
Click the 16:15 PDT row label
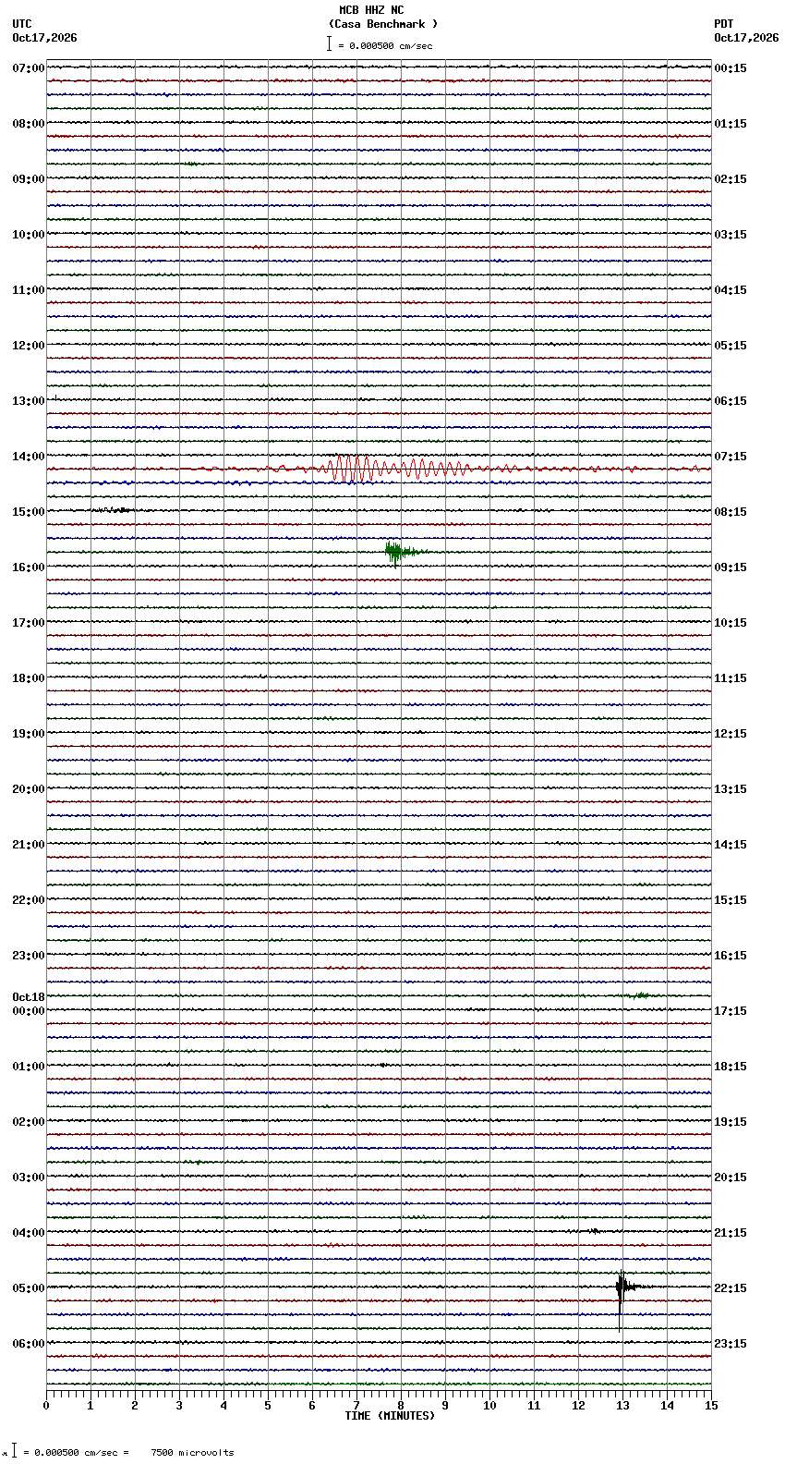tap(731, 956)
